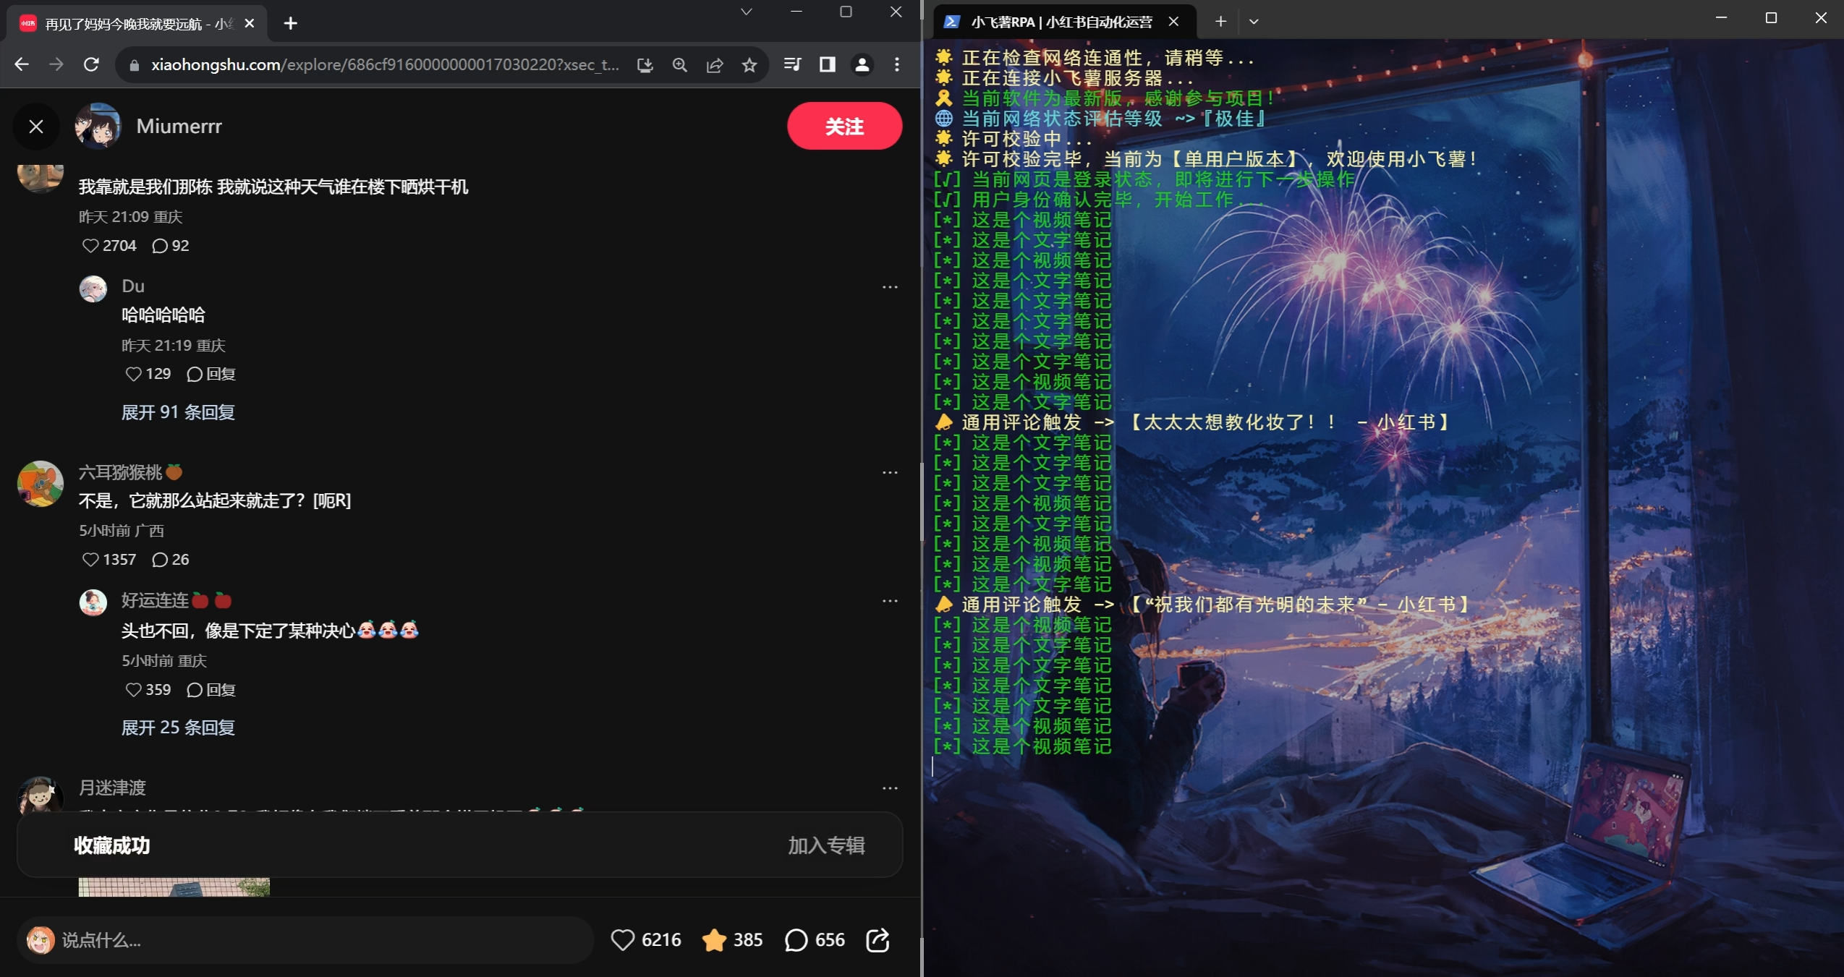The height and width of the screenshot is (977, 1844).
Task: Reply to Du's comment
Action: [x=211, y=374]
